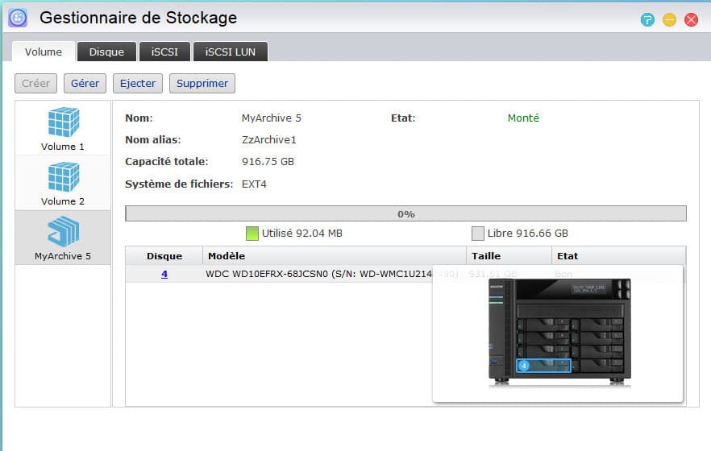Click the Ejecter button

click(138, 83)
